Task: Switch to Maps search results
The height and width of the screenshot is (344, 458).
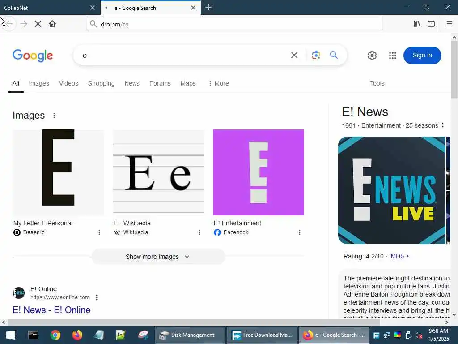Action: [x=188, y=83]
